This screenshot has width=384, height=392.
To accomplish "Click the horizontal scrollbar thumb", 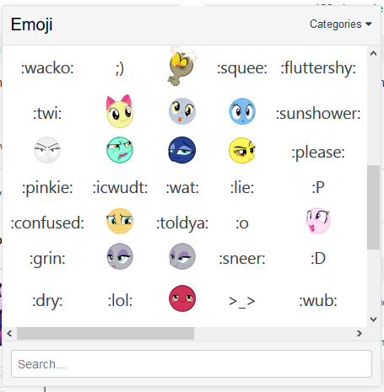I will tap(105, 333).
